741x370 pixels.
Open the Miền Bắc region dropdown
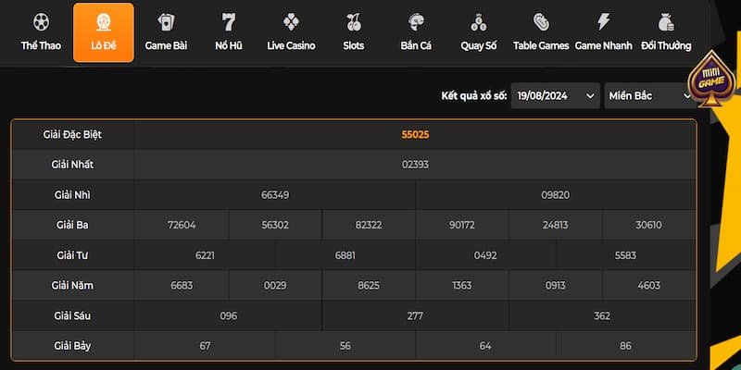[650, 95]
